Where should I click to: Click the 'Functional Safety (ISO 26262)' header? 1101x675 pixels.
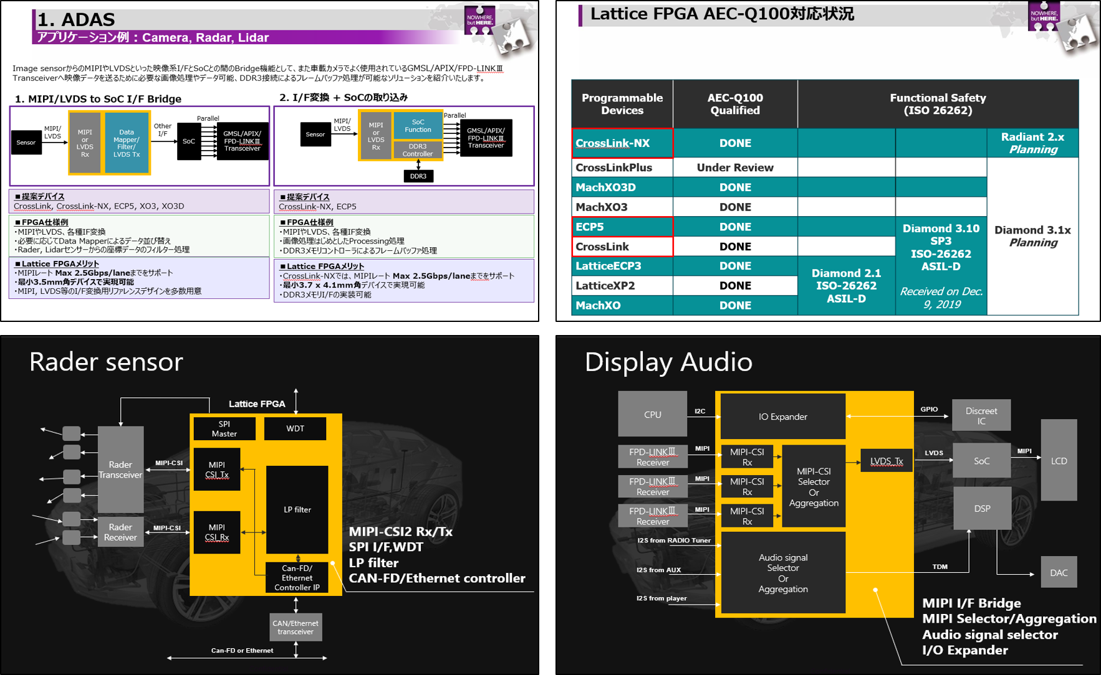coord(938,104)
